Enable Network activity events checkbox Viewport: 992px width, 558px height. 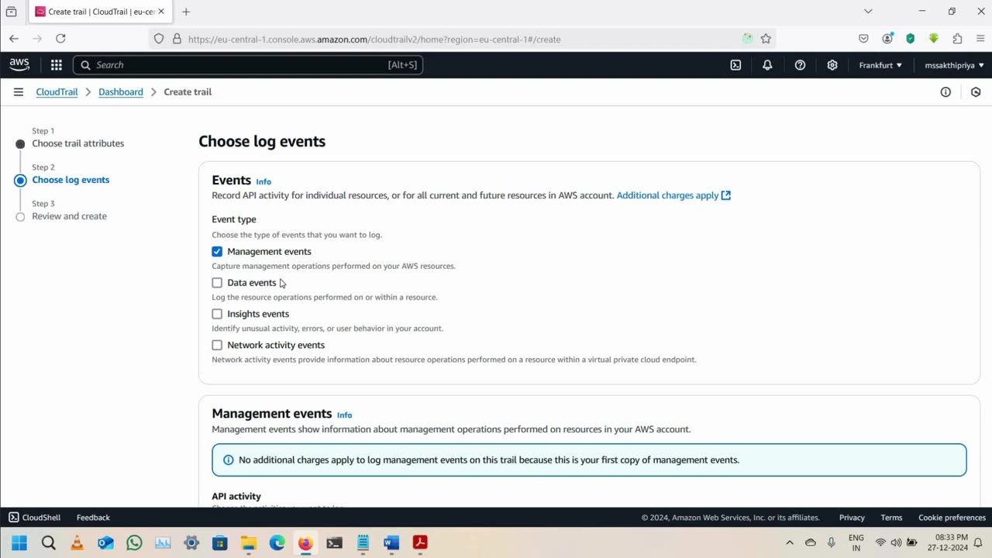point(217,345)
